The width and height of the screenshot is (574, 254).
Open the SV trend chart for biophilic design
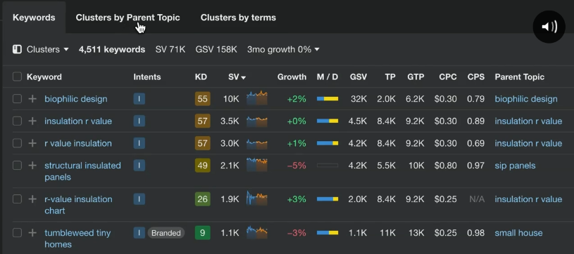tap(257, 98)
